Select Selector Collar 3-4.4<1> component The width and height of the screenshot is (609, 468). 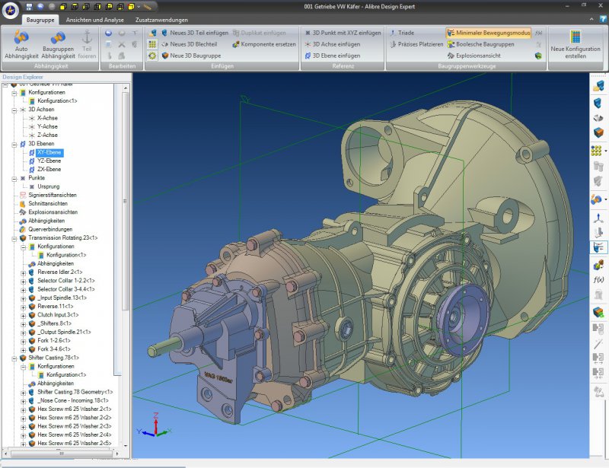point(66,289)
